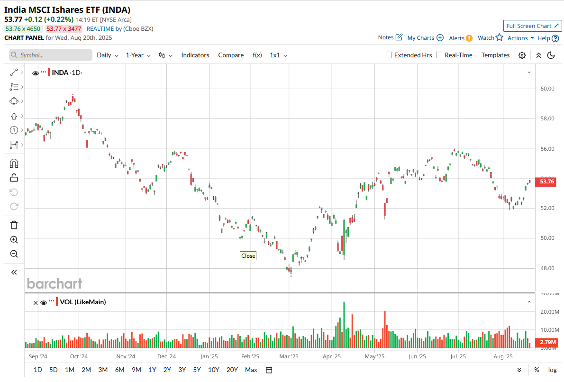
Task: Toggle visibility of the INDA series
Action: (x=35, y=73)
